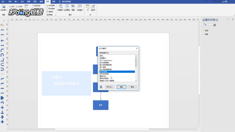The height and width of the screenshot is (132, 235).
Task: Click the add-on list scroll up arrow
Action: point(136,56)
